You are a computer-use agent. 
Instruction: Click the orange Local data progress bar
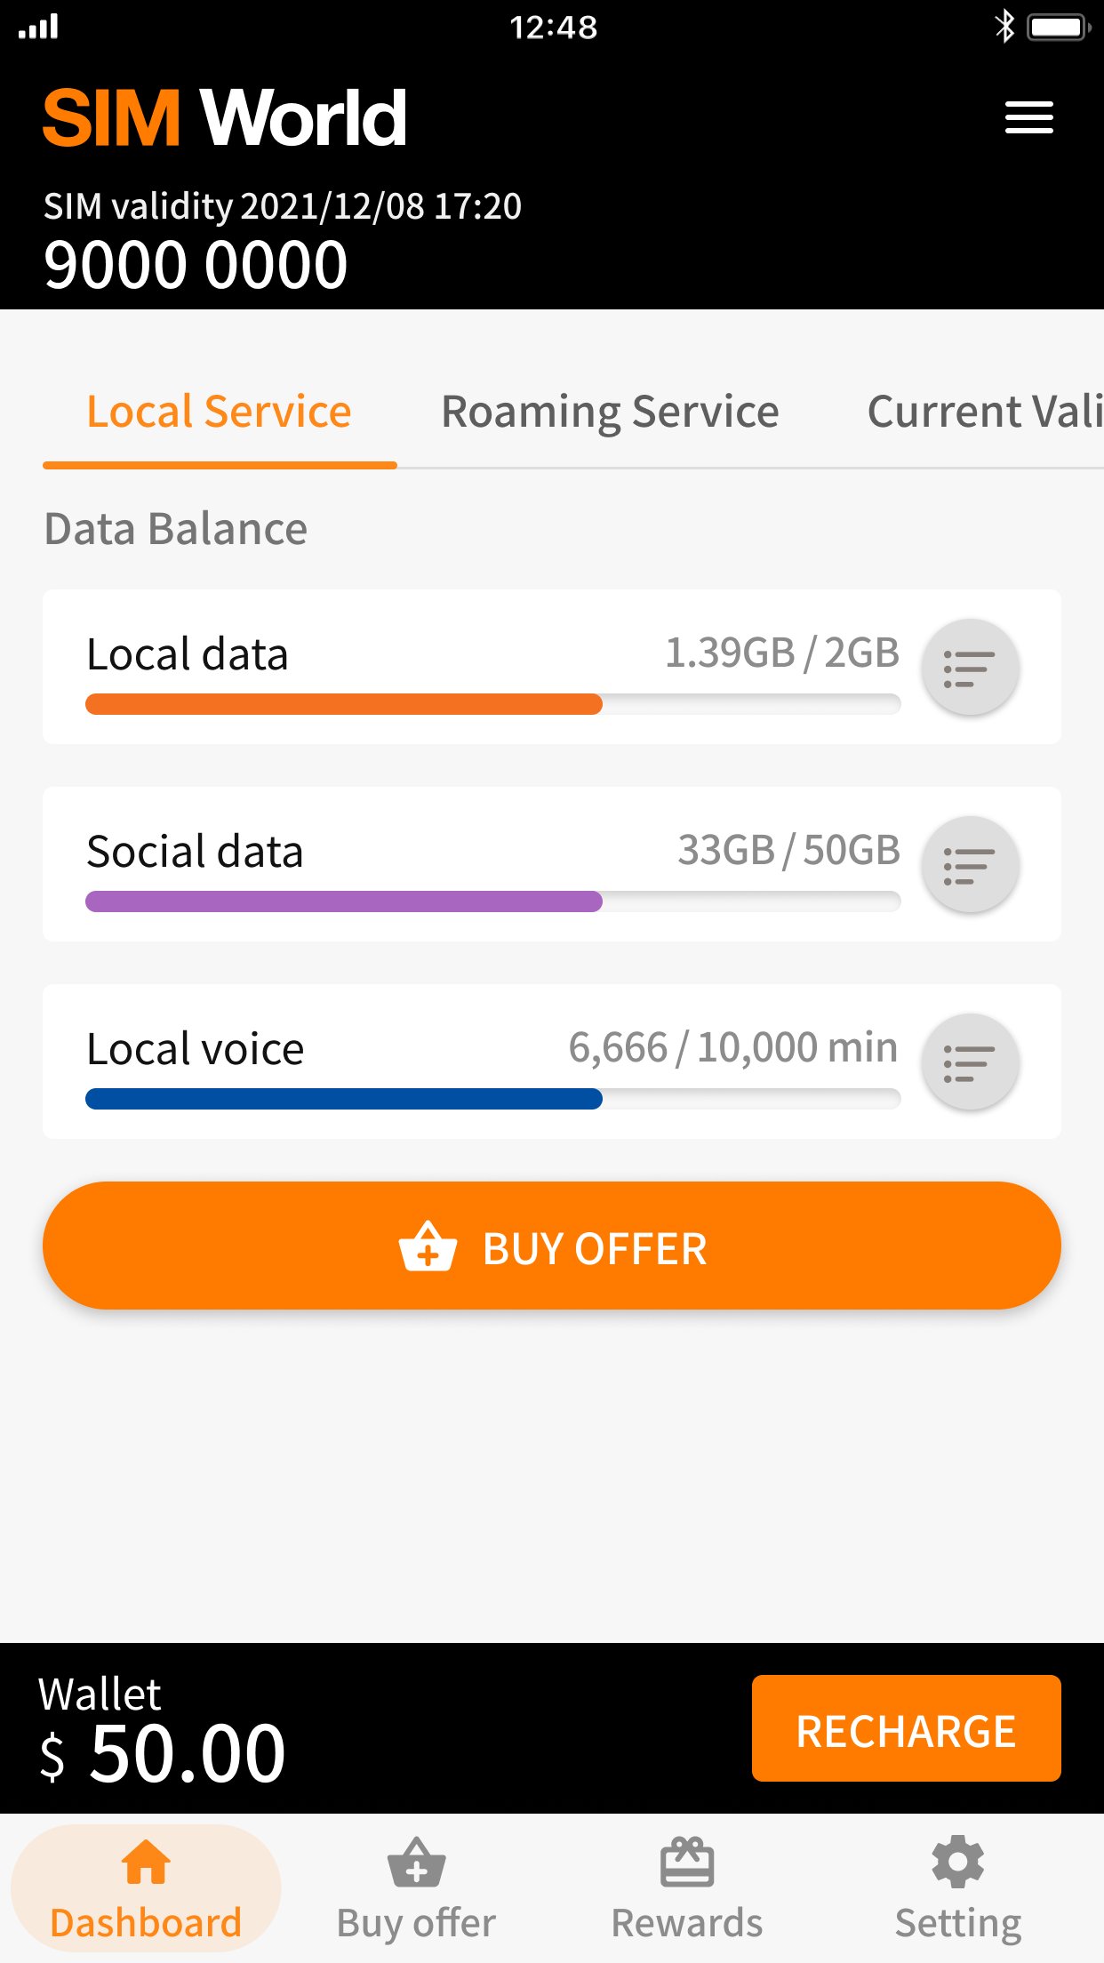click(344, 704)
